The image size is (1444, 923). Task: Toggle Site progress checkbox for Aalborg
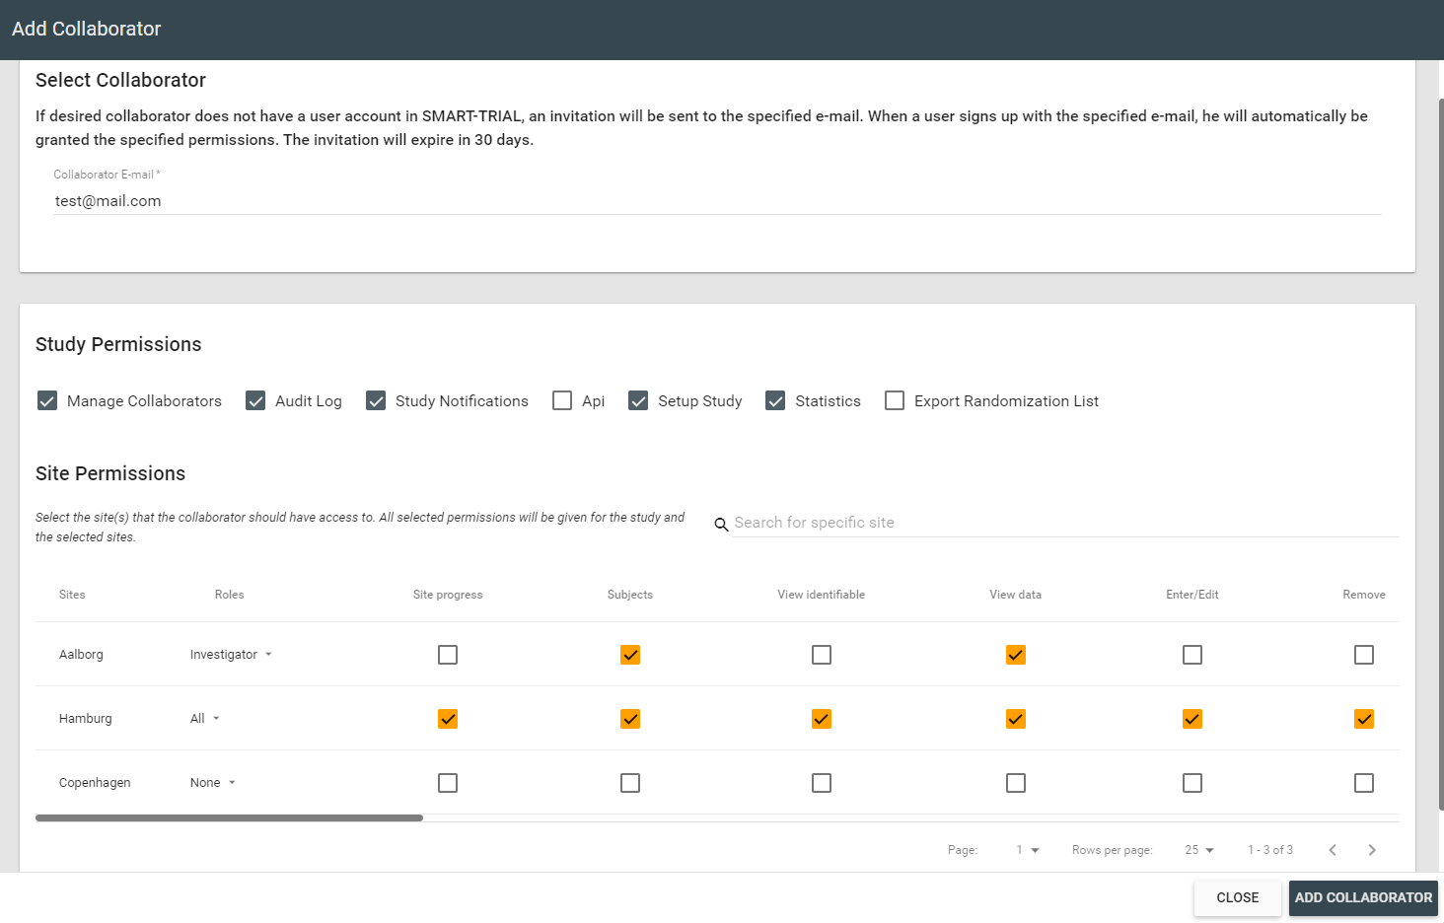[448, 654]
